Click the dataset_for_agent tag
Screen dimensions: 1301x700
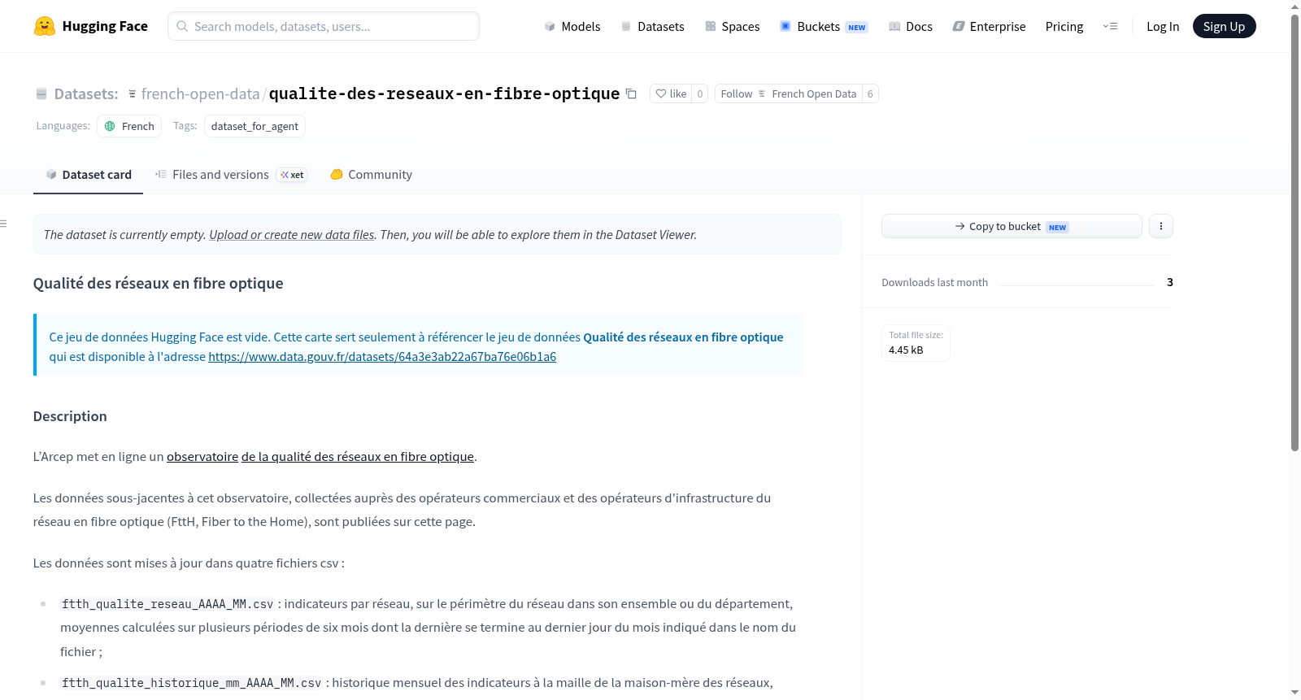coord(255,126)
